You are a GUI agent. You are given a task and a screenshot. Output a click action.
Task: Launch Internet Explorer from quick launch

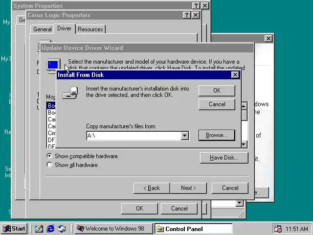(51, 229)
